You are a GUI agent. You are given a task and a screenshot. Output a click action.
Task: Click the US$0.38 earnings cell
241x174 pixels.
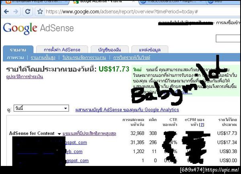pyautogui.click(x=228, y=151)
